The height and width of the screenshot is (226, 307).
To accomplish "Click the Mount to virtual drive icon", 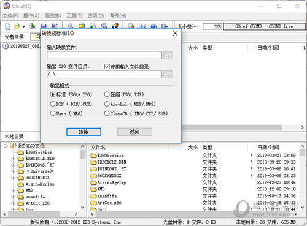I will 104,26.
